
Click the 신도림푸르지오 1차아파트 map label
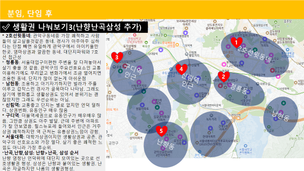pyautogui.click(x=139, y=87)
